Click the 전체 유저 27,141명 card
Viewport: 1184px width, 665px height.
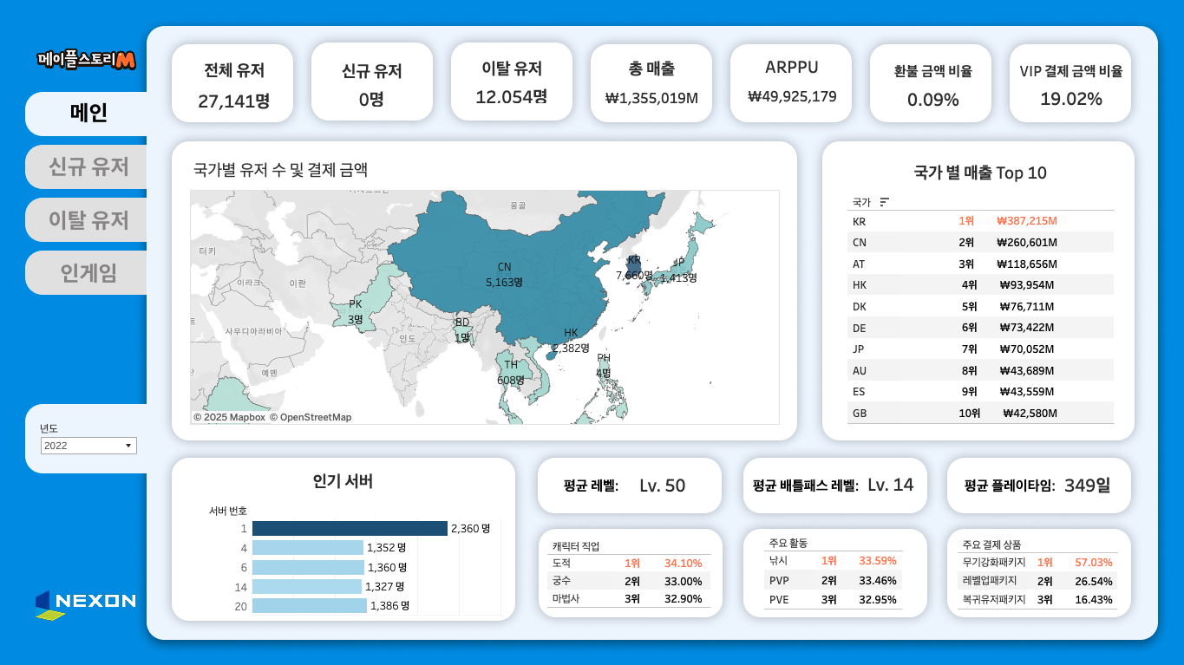tap(233, 83)
